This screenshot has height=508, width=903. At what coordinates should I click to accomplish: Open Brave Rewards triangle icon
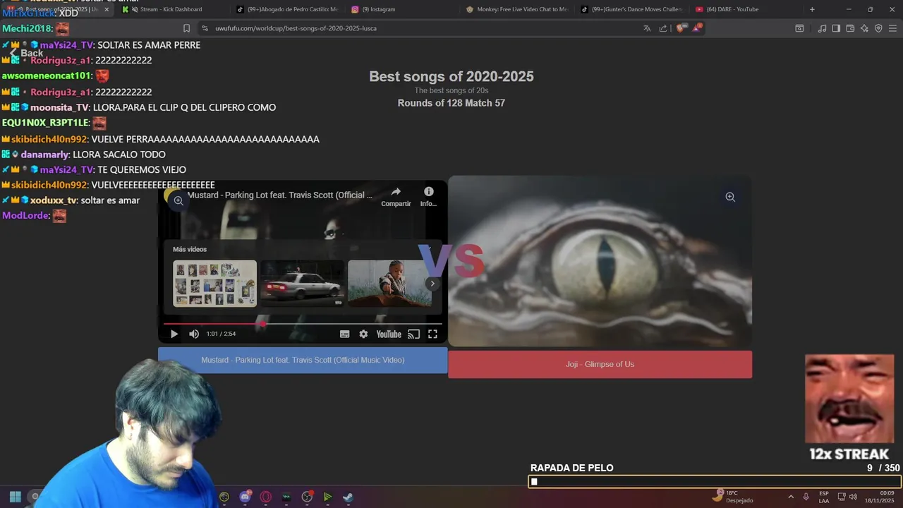[x=697, y=28]
